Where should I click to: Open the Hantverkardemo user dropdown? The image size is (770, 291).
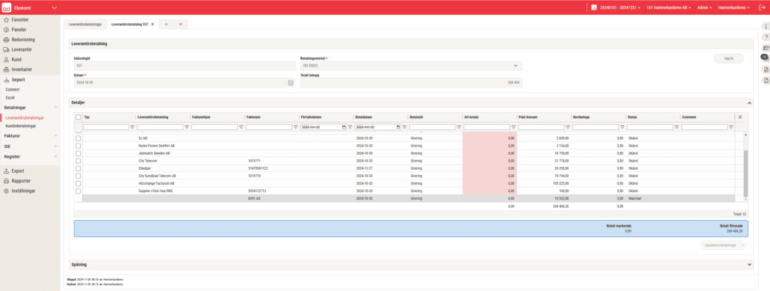pos(735,8)
